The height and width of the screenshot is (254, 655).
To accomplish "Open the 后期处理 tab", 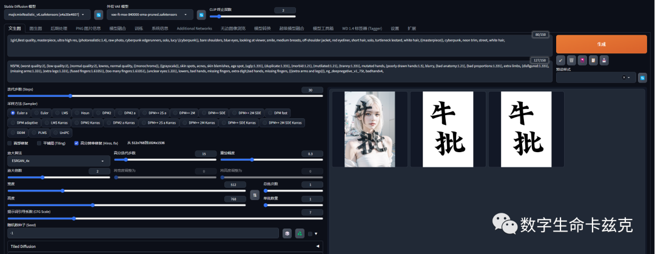I will pyautogui.click(x=59, y=28).
